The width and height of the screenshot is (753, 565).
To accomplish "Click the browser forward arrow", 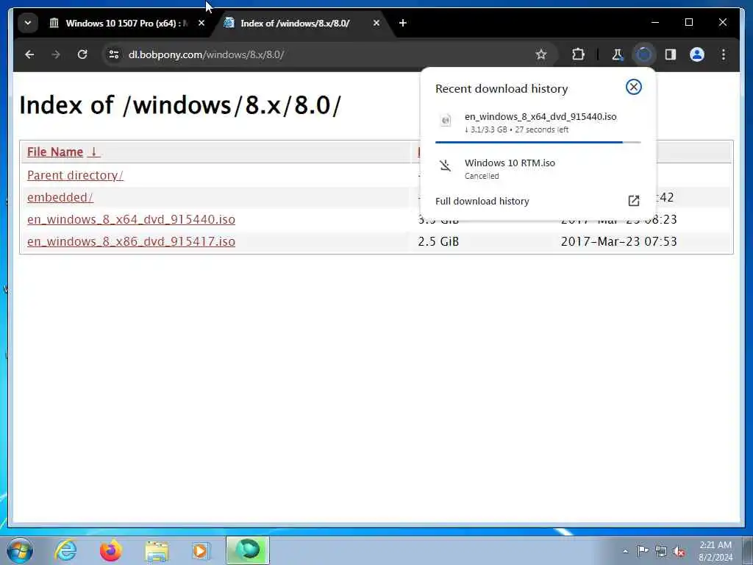I will click(56, 54).
